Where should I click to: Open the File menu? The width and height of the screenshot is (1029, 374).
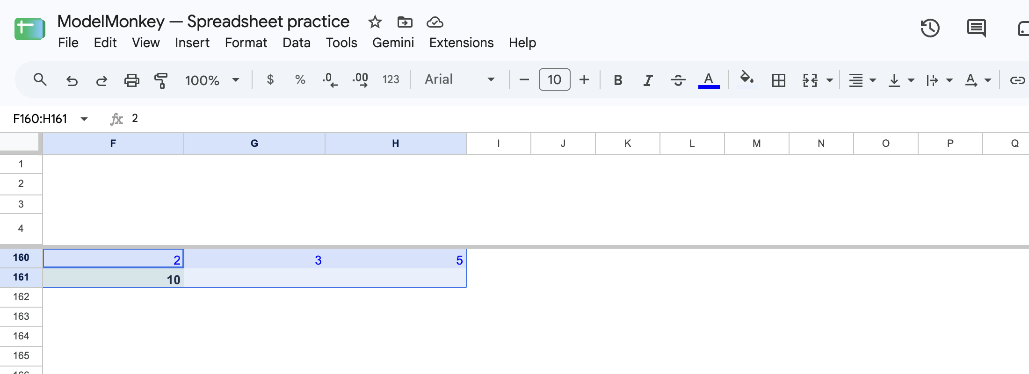[x=68, y=43]
